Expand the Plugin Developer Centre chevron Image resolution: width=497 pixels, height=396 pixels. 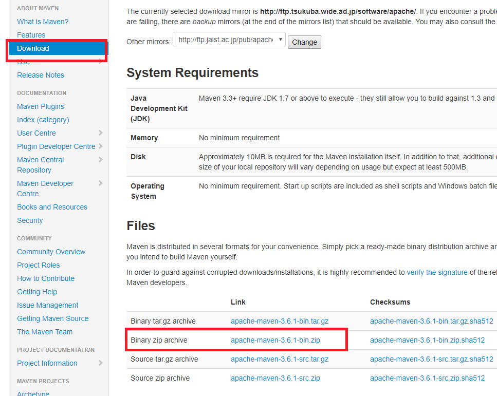(100, 146)
